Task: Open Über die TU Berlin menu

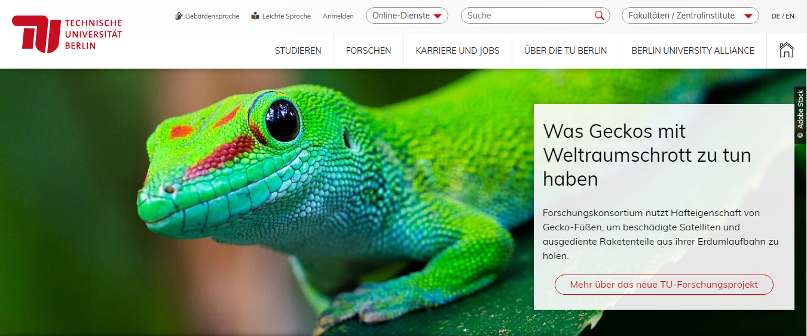Action: (x=565, y=51)
